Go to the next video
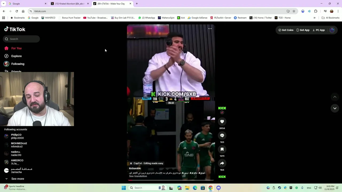Viewport: 342px width, 192px height. (x=335, y=108)
